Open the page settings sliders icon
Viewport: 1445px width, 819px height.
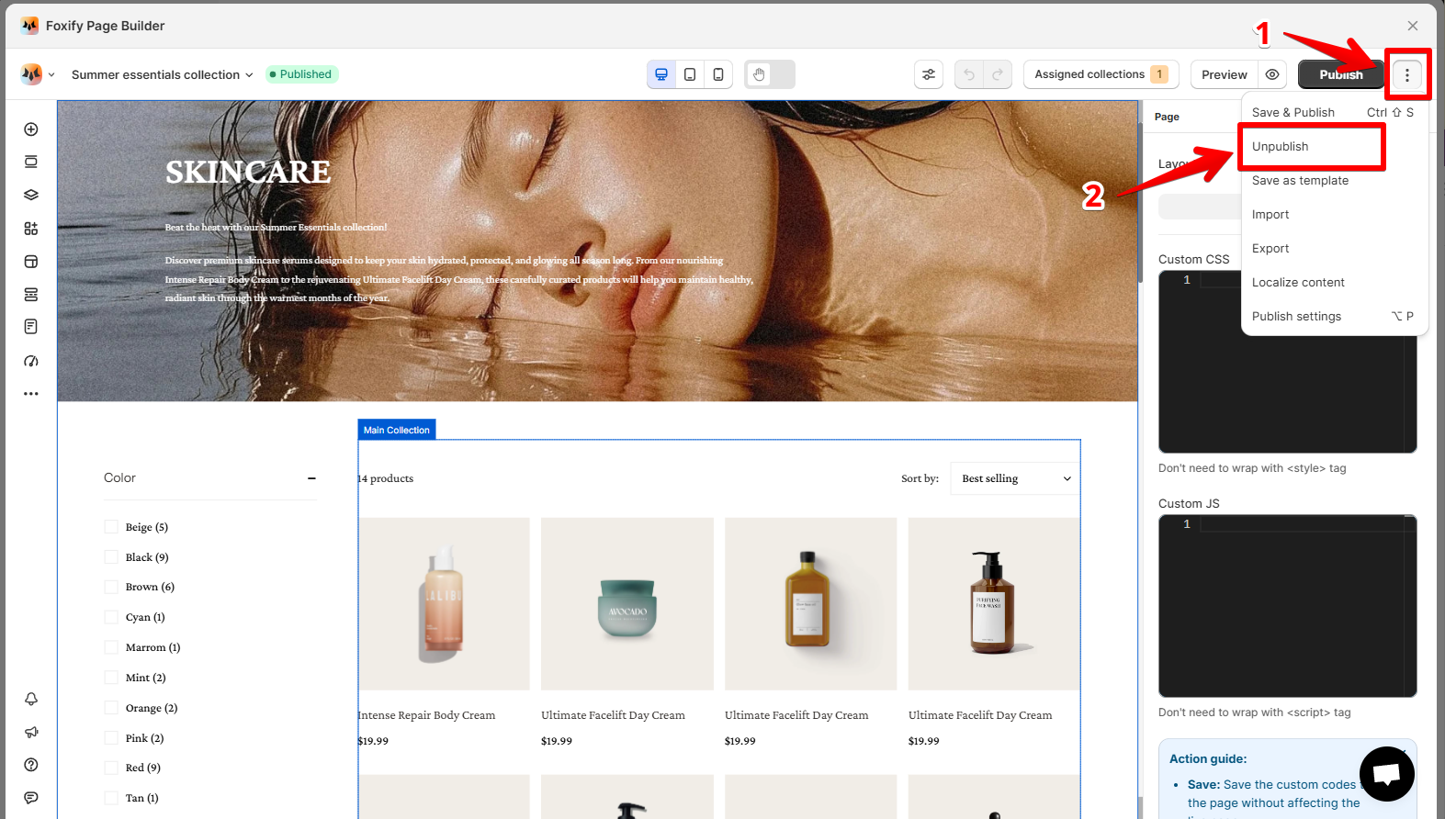(929, 74)
